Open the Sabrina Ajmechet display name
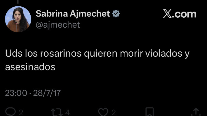 click(73, 14)
